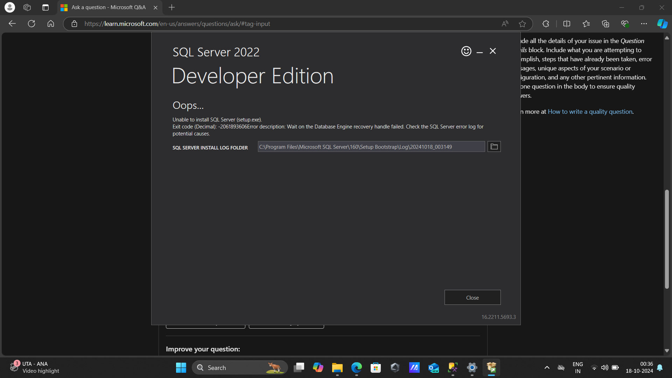The width and height of the screenshot is (672, 378).
Task: Open Browser essentials heart icon
Action: [x=625, y=24]
